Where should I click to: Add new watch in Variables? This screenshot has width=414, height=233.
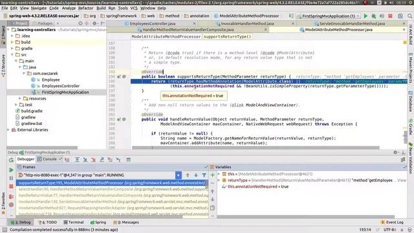[213, 175]
